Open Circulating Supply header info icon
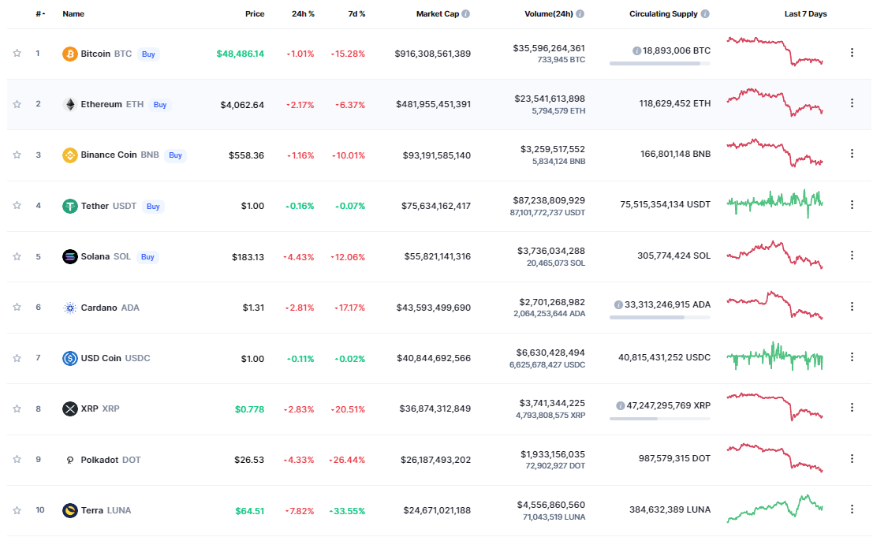This screenshot has height=541, width=873. pyautogui.click(x=705, y=14)
